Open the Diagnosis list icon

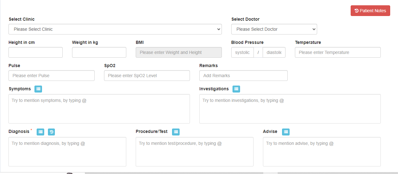click(x=40, y=132)
